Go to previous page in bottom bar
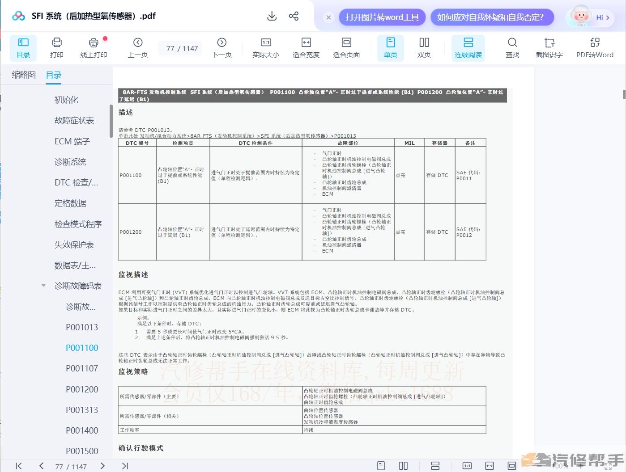 (x=41, y=466)
